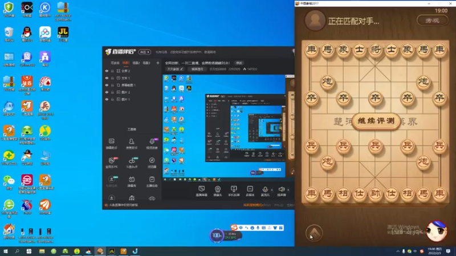Hide the 全屏 2 layer
This screenshot has width=456, height=256.
[107, 71]
